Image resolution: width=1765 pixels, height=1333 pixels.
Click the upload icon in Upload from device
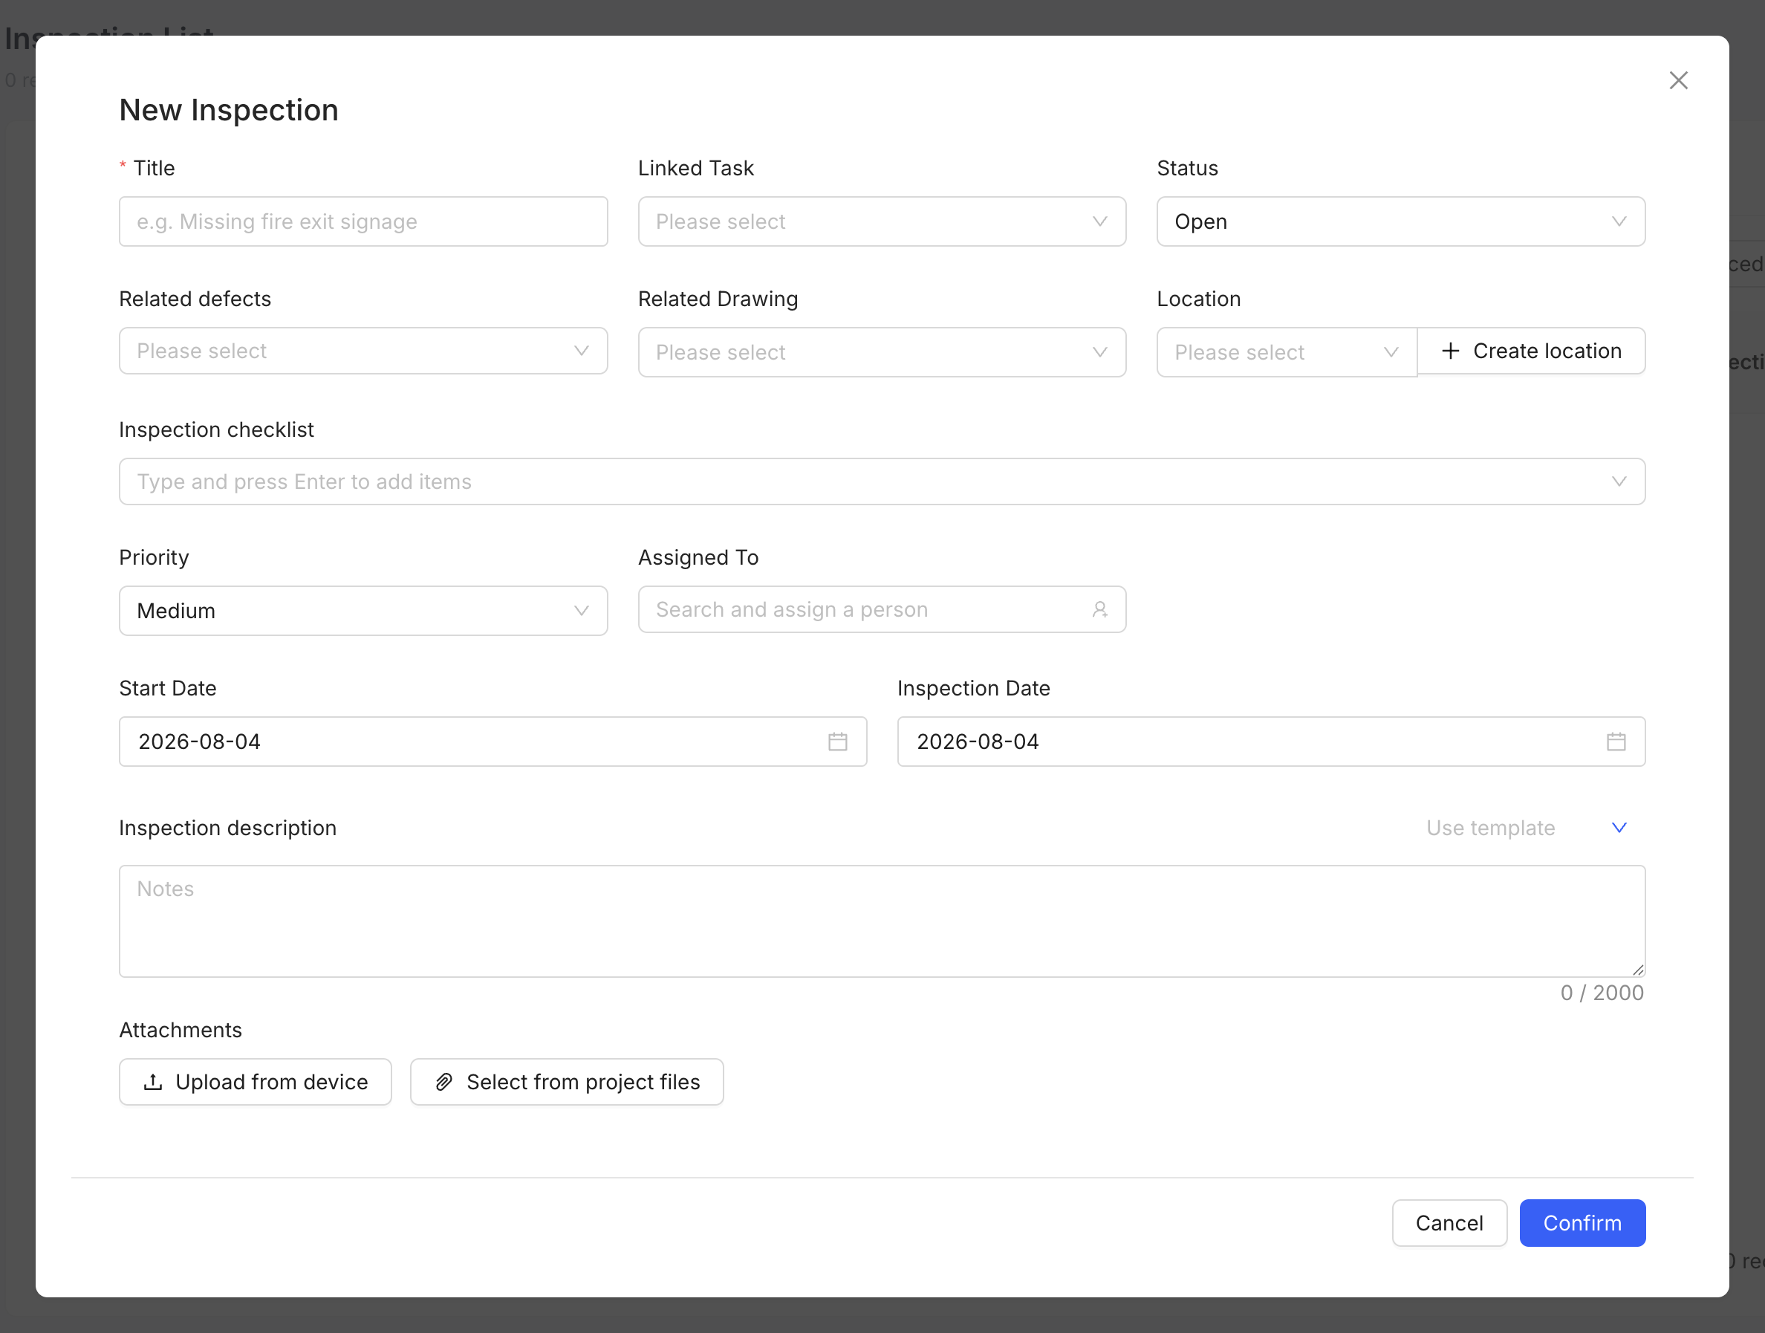[153, 1083]
